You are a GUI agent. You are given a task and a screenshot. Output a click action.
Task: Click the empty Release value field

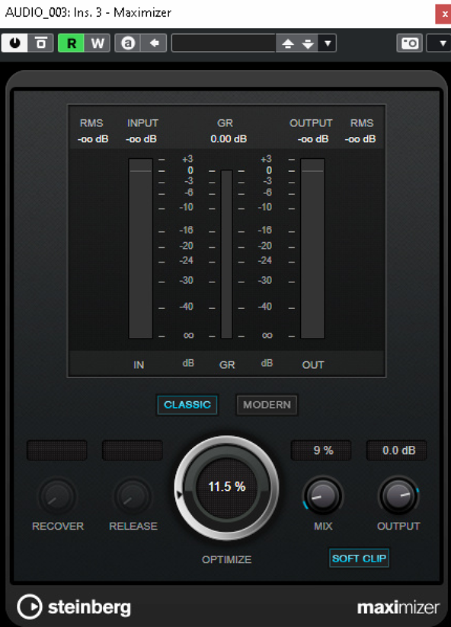pos(133,450)
